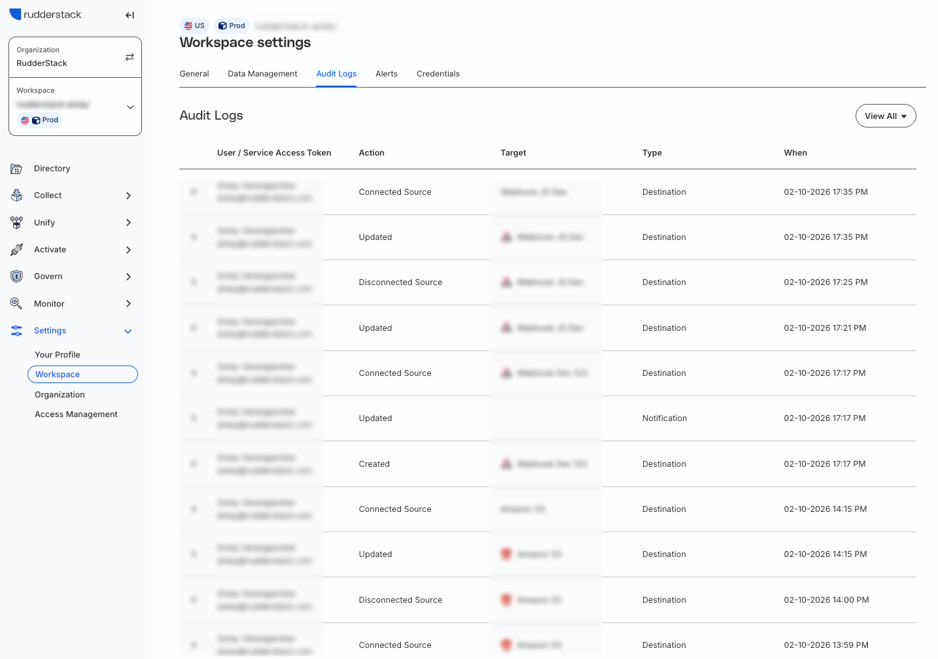Click the Collect icon in sidebar

pos(16,195)
